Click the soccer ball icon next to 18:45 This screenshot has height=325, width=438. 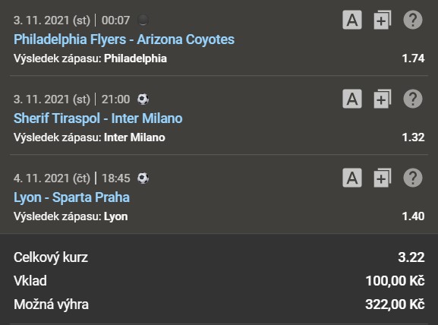(x=143, y=178)
